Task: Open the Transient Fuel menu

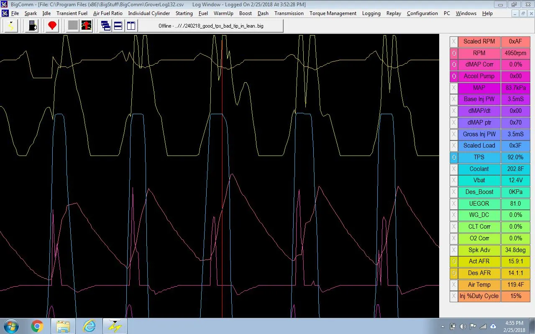Action: click(72, 13)
